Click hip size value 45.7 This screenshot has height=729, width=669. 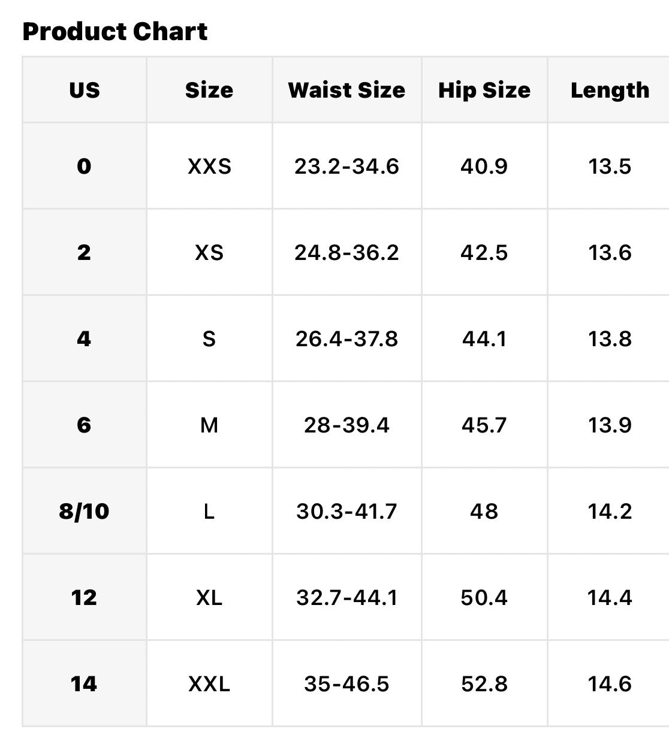pyautogui.click(x=484, y=425)
